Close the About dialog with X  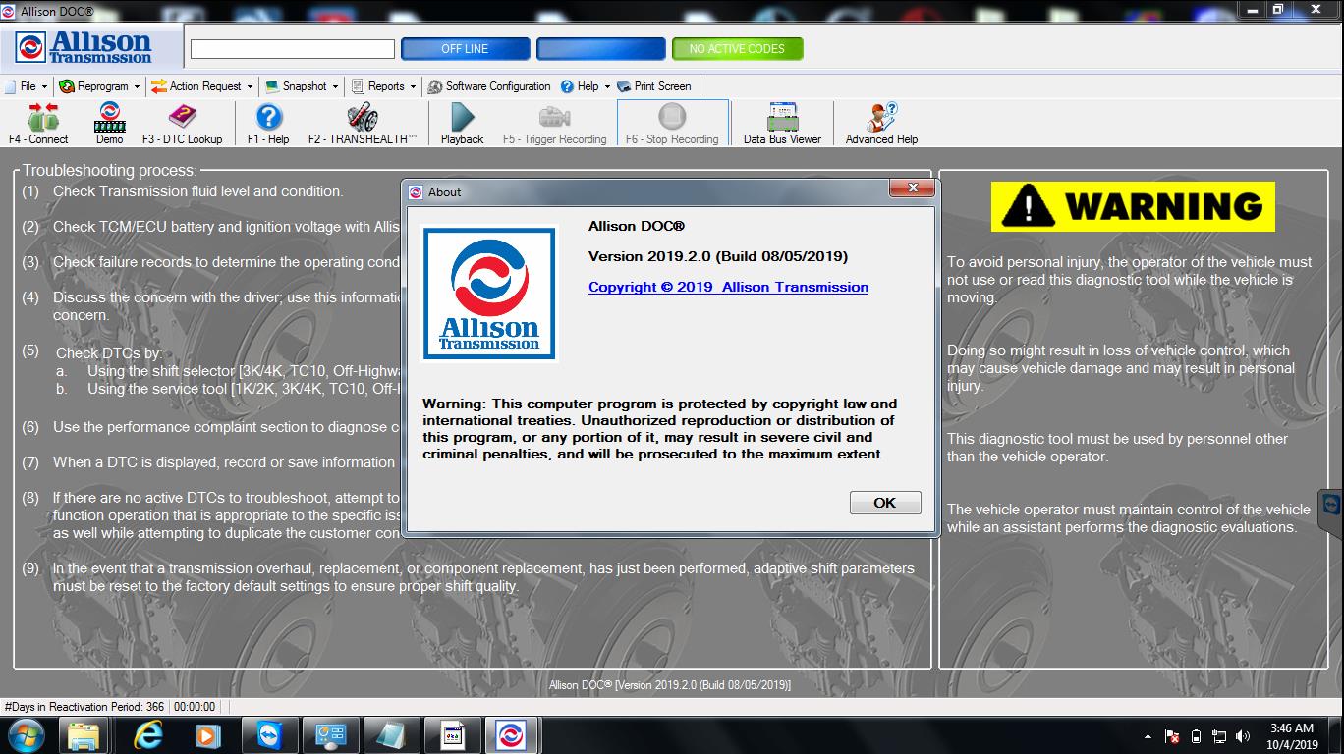913,188
